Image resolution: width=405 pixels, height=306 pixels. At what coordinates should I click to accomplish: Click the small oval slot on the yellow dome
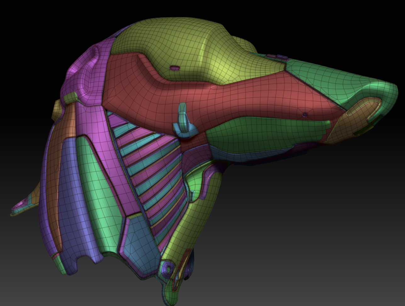pos(175,68)
